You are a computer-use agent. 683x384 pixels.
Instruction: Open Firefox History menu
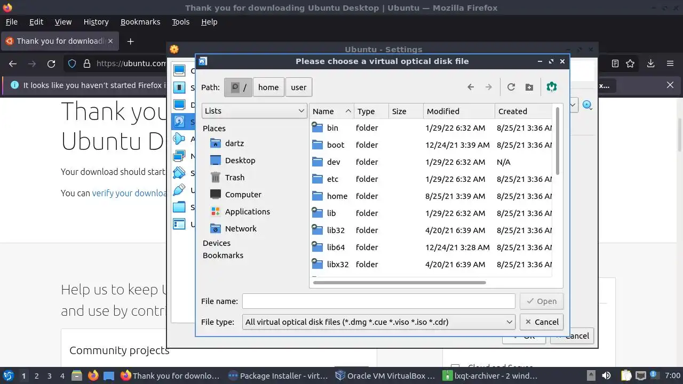pyautogui.click(x=96, y=22)
